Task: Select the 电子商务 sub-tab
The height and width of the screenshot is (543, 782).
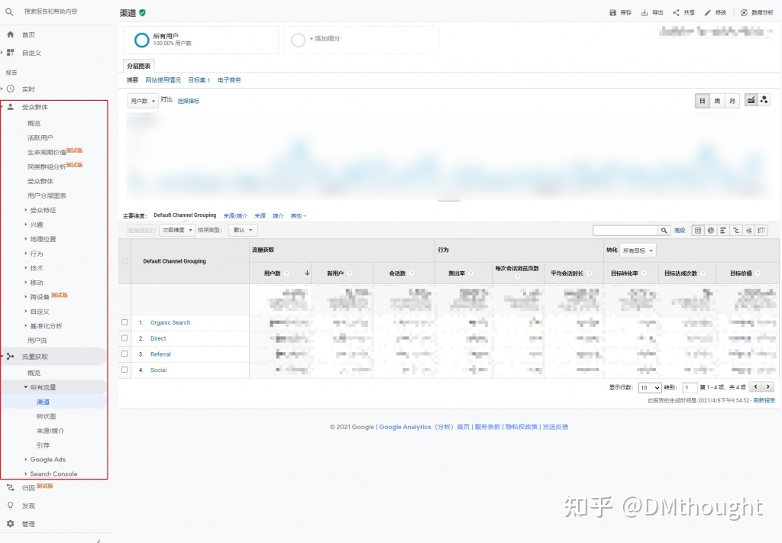Action: click(229, 79)
